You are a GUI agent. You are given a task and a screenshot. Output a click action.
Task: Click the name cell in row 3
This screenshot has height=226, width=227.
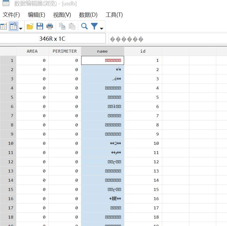pyautogui.click(x=103, y=79)
